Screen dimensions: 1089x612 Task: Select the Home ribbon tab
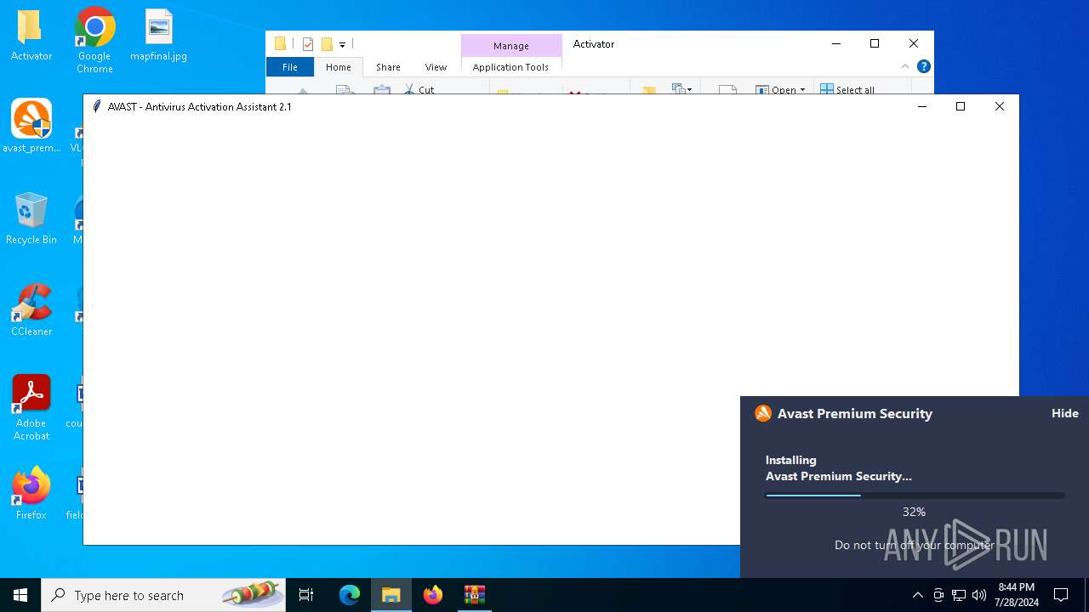point(339,67)
